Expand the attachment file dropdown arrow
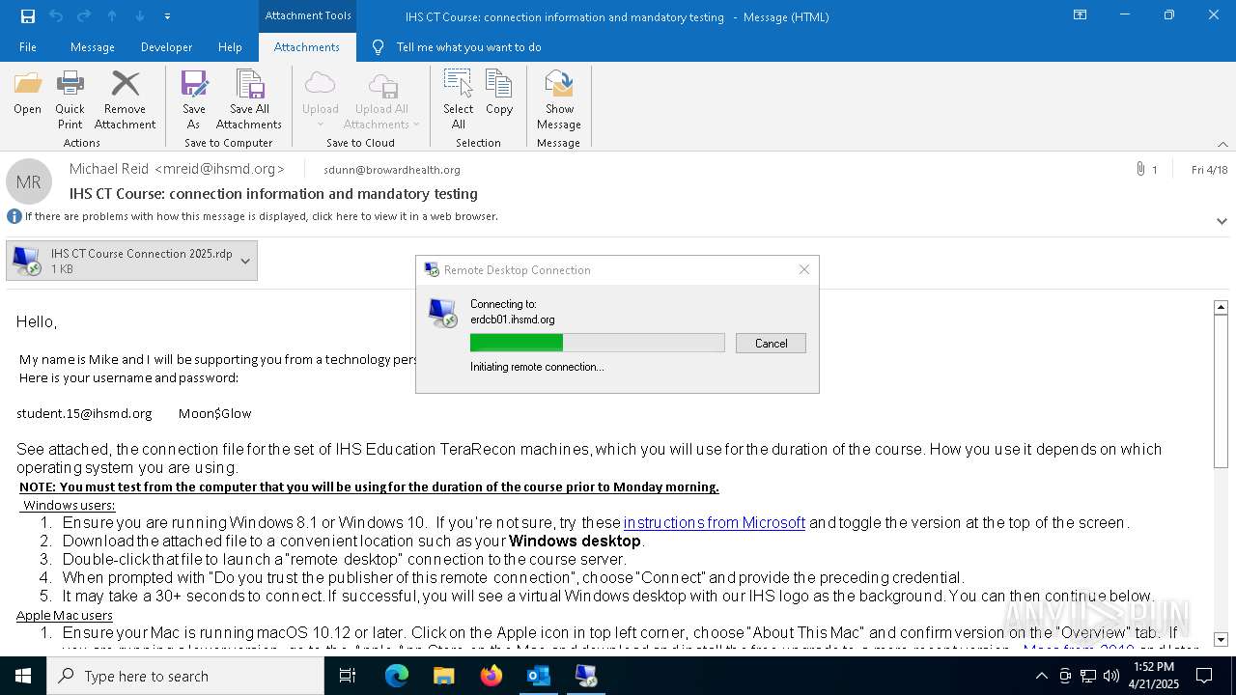 245,261
